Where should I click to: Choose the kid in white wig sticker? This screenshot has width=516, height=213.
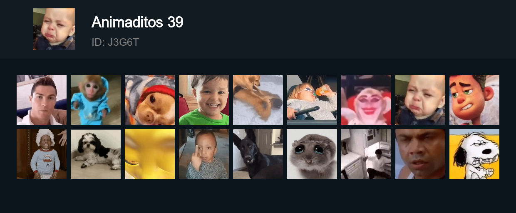[x=42, y=154]
